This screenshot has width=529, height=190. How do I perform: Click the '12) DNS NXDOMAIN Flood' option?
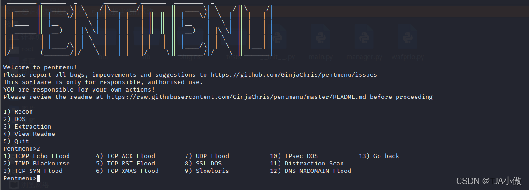(x=311, y=171)
